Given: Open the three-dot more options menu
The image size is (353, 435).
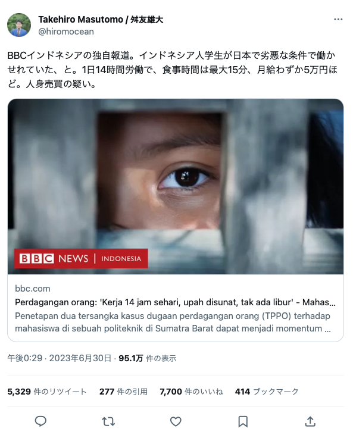Looking at the screenshot, I should (x=338, y=20).
